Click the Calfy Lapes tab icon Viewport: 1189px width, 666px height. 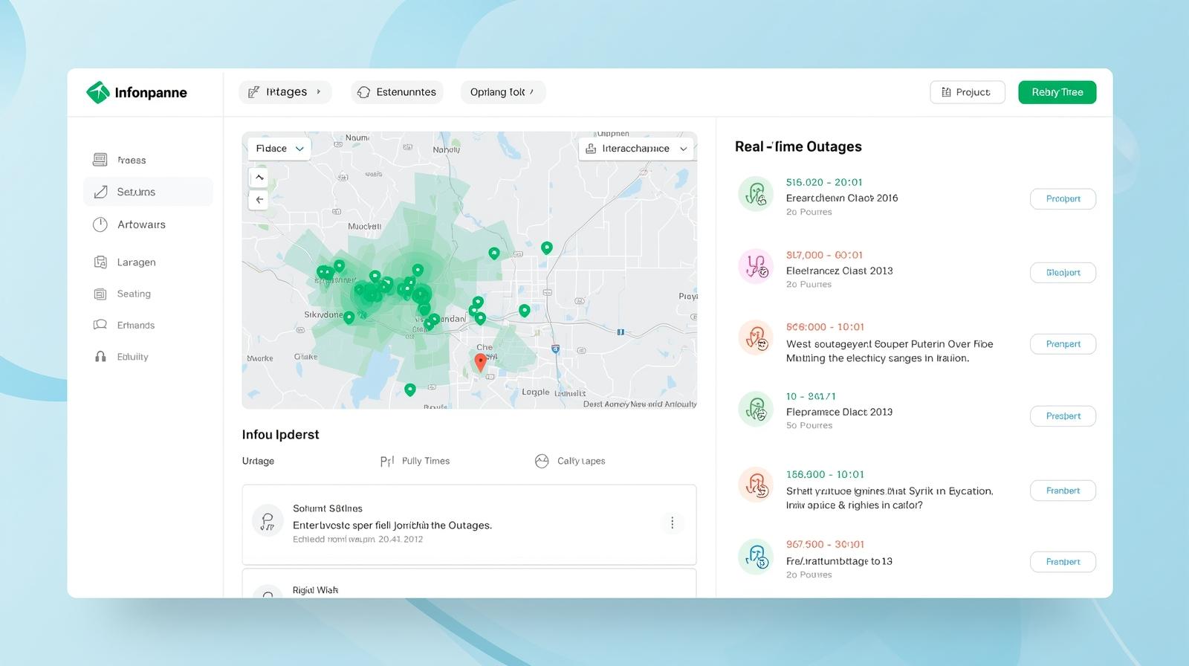click(542, 461)
